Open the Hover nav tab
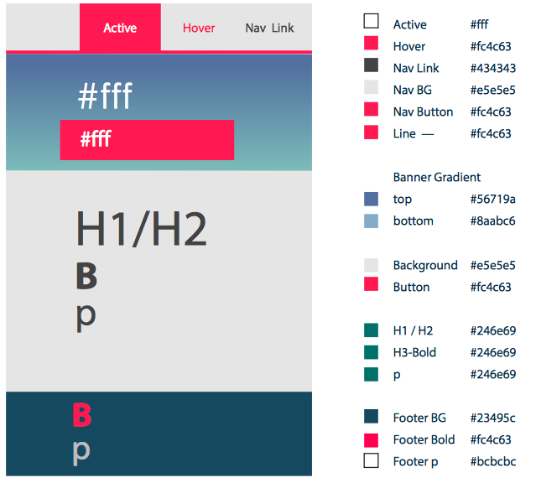 [x=199, y=28]
